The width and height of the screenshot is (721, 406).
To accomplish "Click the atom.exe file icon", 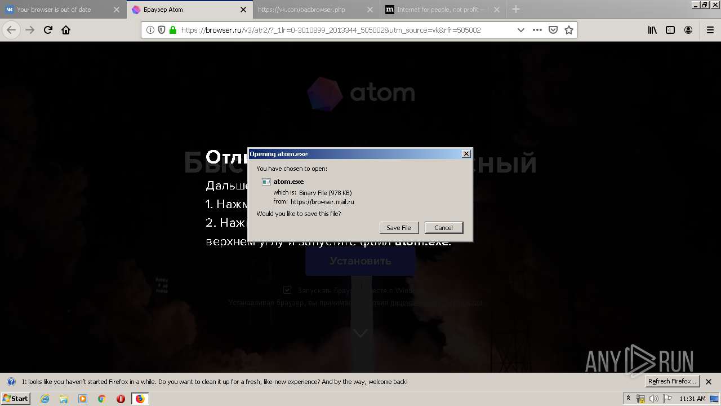I will tap(266, 182).
